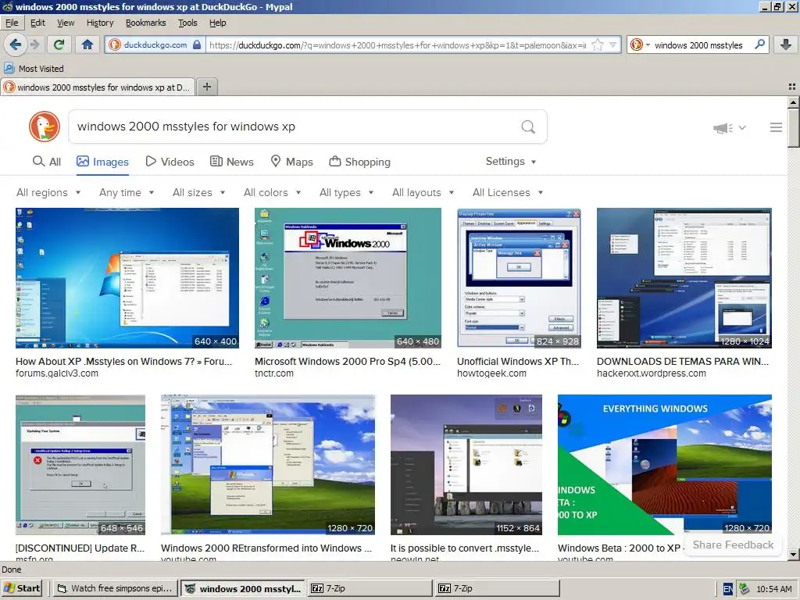Open the howtogeek.com result link

[x=491, y=373]
